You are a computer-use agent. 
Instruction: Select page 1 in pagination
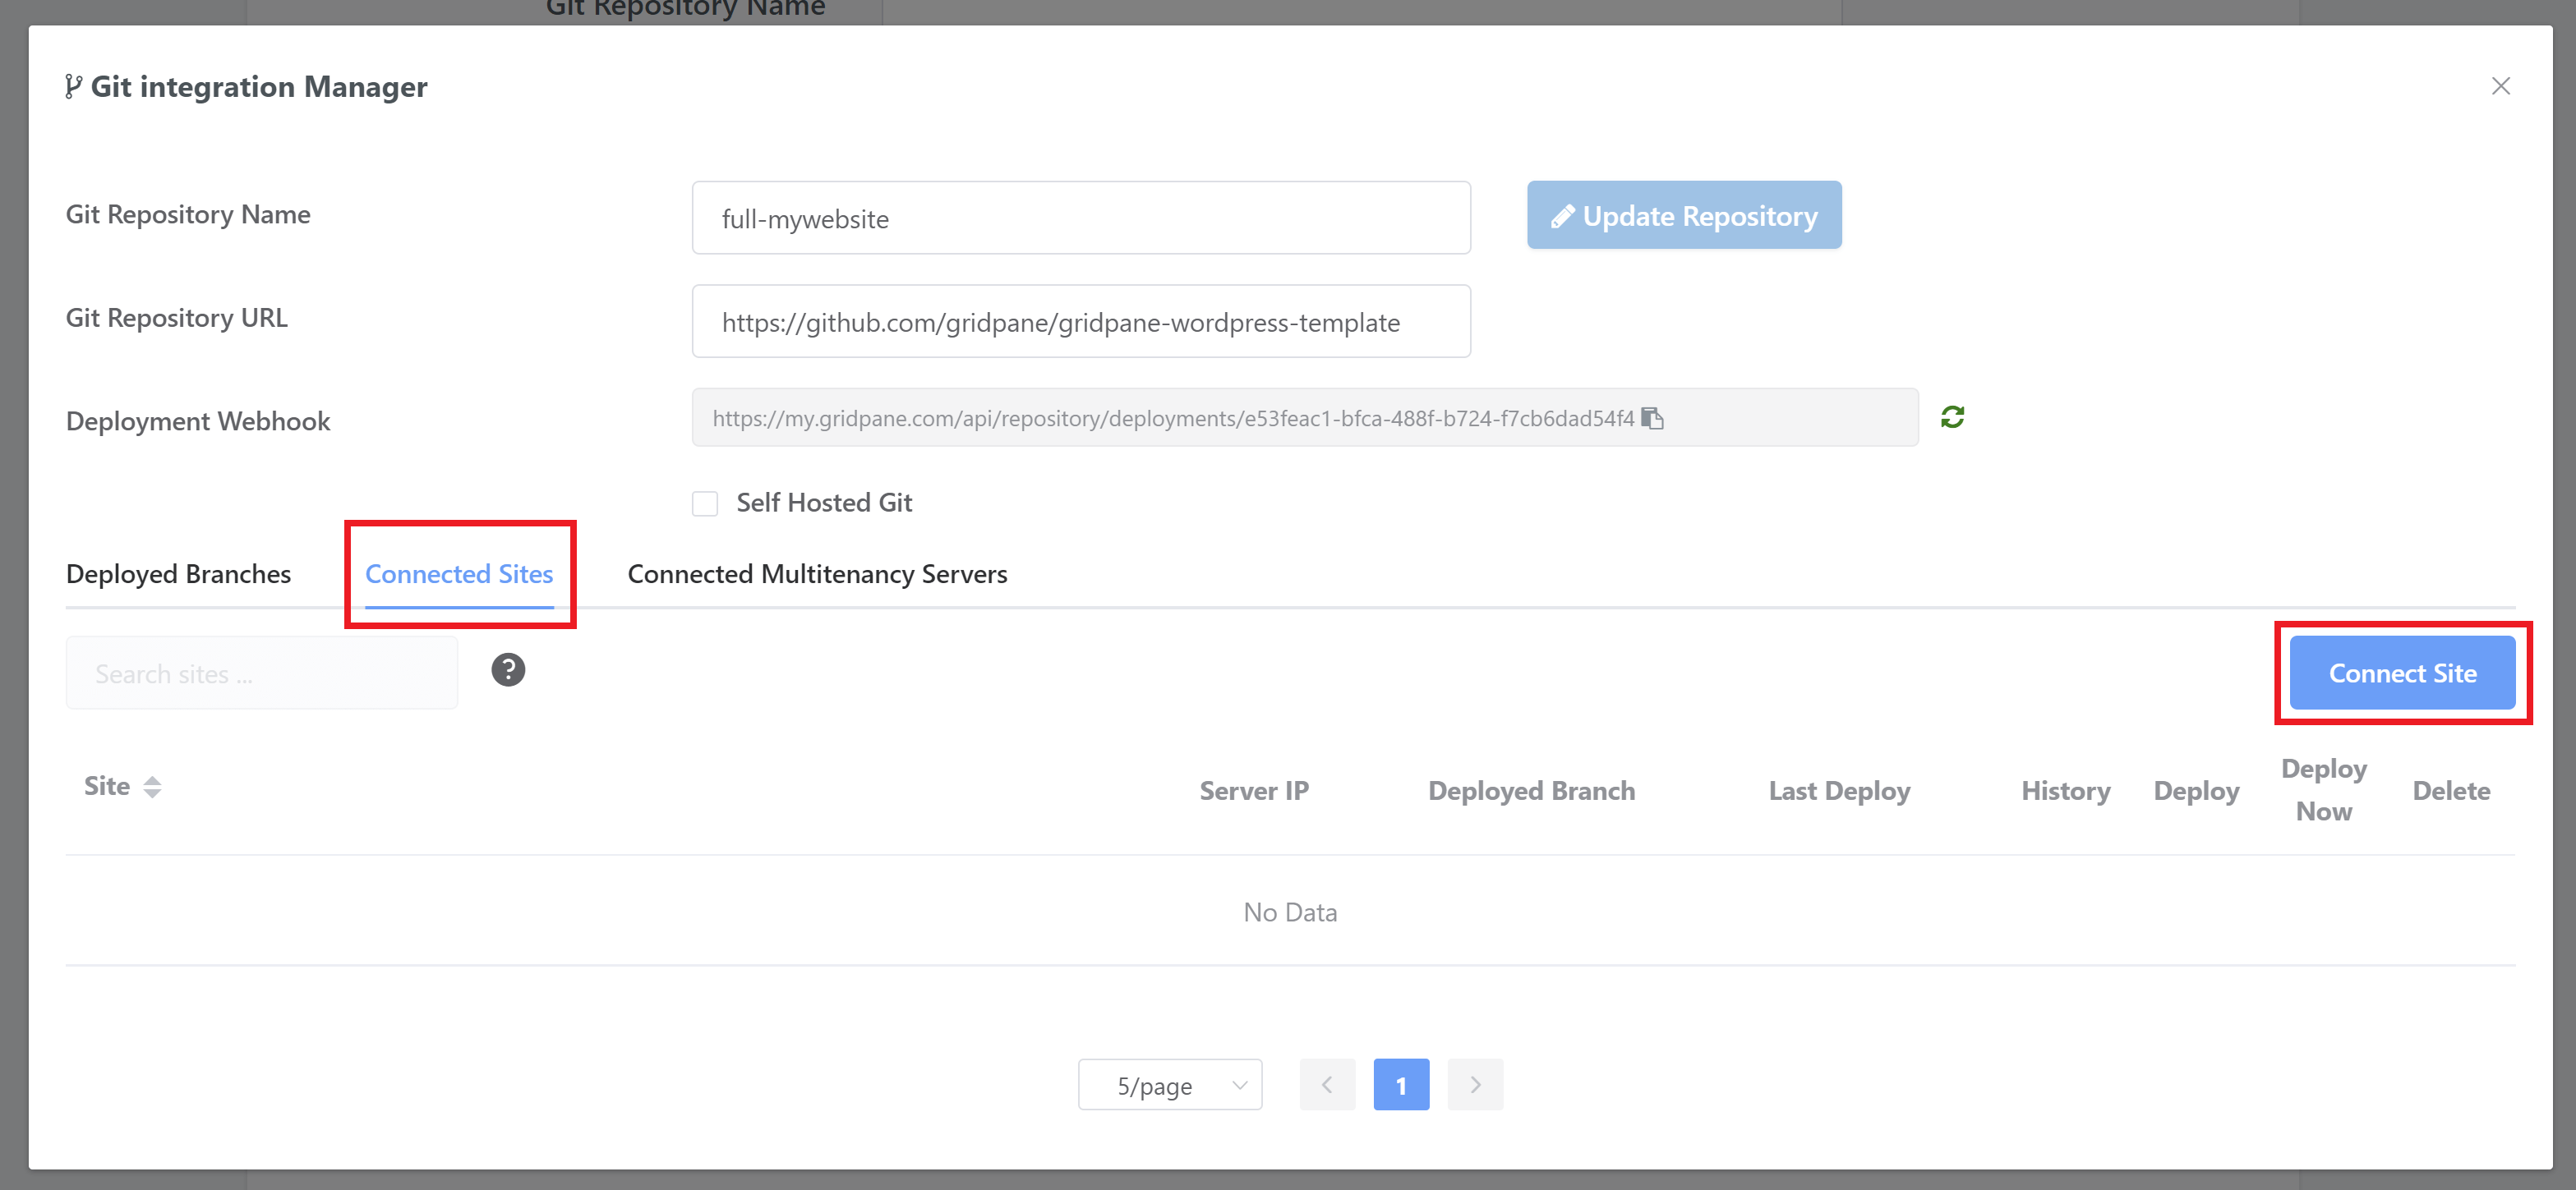pos(1401,1084)
